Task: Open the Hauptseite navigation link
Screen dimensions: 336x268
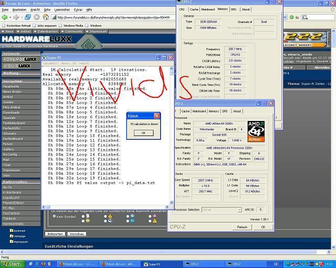Action: click(x=10, y=86)
